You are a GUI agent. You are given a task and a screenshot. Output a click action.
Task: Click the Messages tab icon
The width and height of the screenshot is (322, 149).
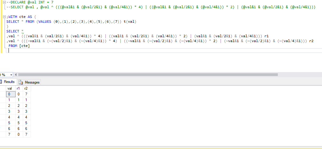click(x=21, y=82)
